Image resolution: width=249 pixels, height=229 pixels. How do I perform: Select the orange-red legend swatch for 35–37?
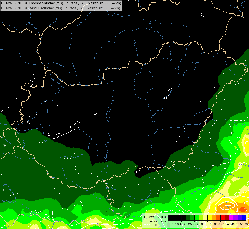pyautogui.click(x=218, y=218)
